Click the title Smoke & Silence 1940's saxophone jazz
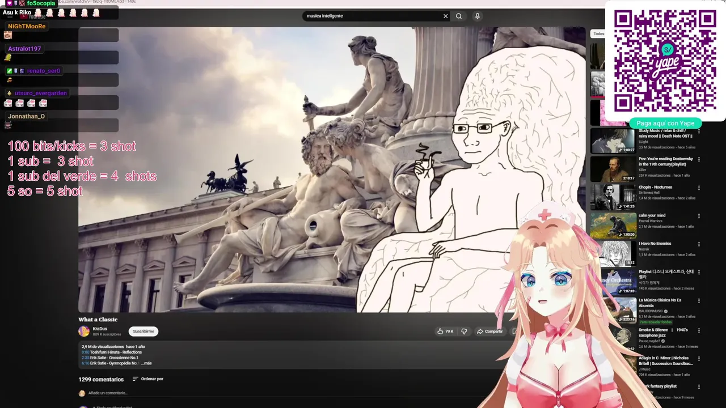Screen dimensions: 726x408 (x=663, y=333)
